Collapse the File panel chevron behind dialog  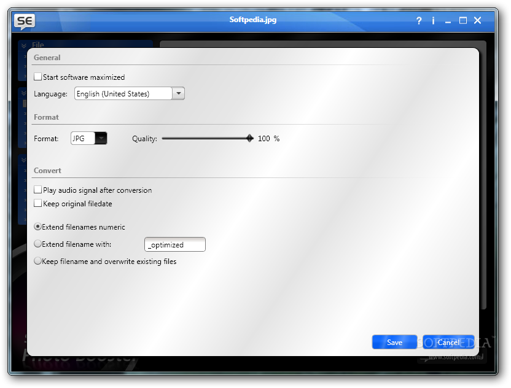pos(24,45)
